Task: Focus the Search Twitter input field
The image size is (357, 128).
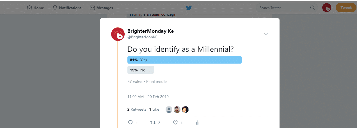Action: 283,8
